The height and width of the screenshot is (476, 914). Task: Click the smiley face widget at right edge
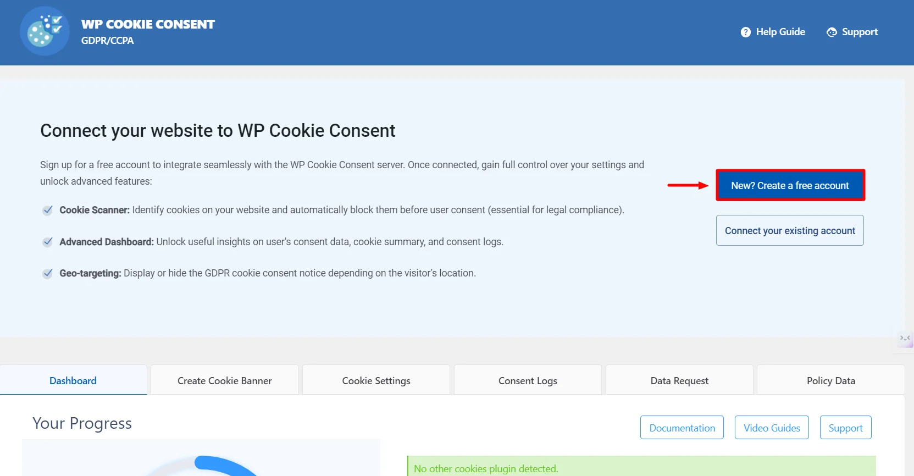pyautogui.click(x=905, y=339)
